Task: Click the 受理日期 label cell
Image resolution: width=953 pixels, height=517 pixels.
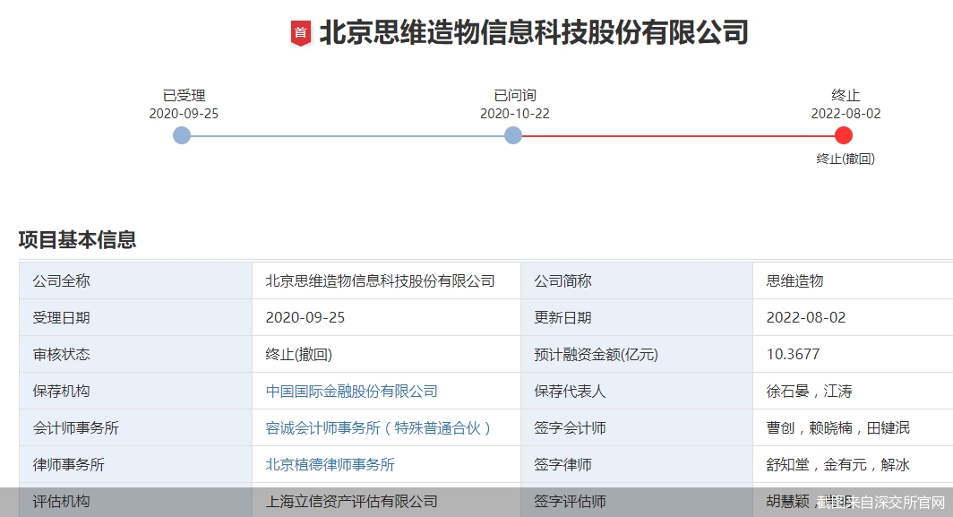Action: click(135, 317)
